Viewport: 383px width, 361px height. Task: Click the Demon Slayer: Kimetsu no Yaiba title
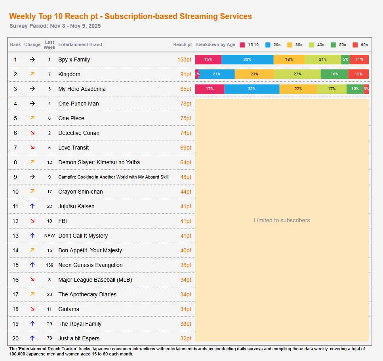[99, 162]
